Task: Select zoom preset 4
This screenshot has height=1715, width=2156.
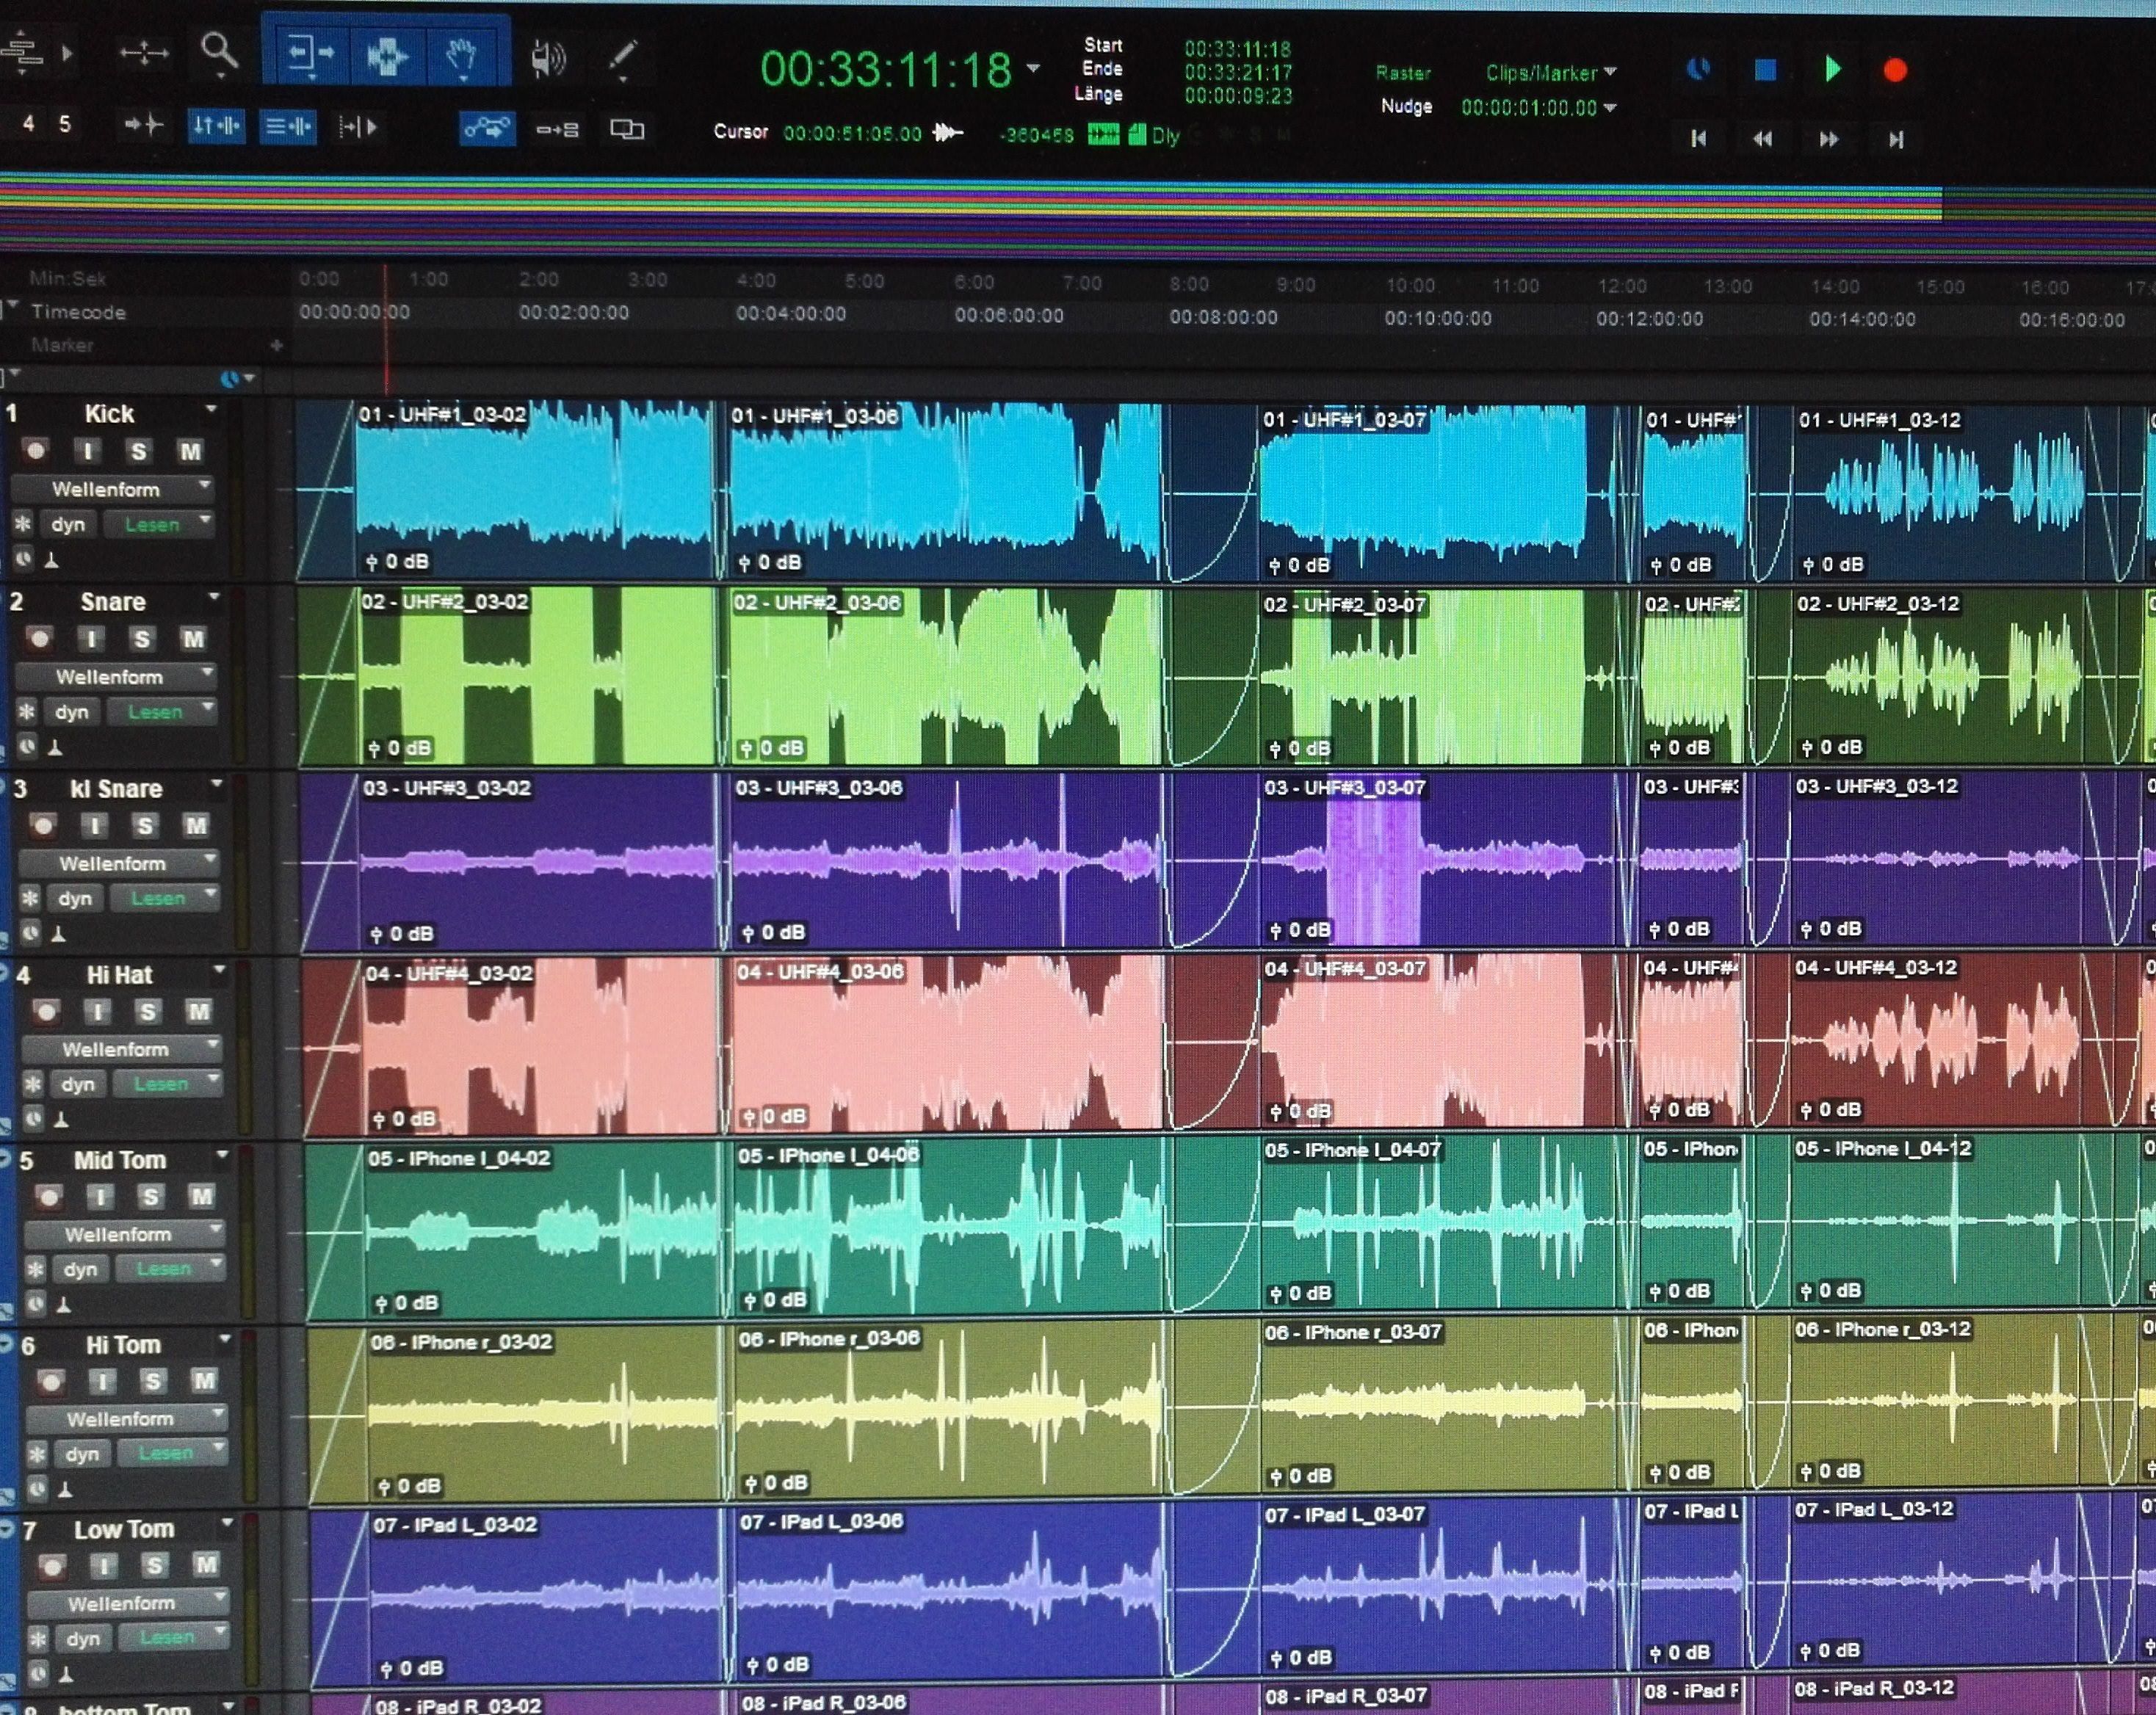Action: pyautogui.click(x=28, y=123)
